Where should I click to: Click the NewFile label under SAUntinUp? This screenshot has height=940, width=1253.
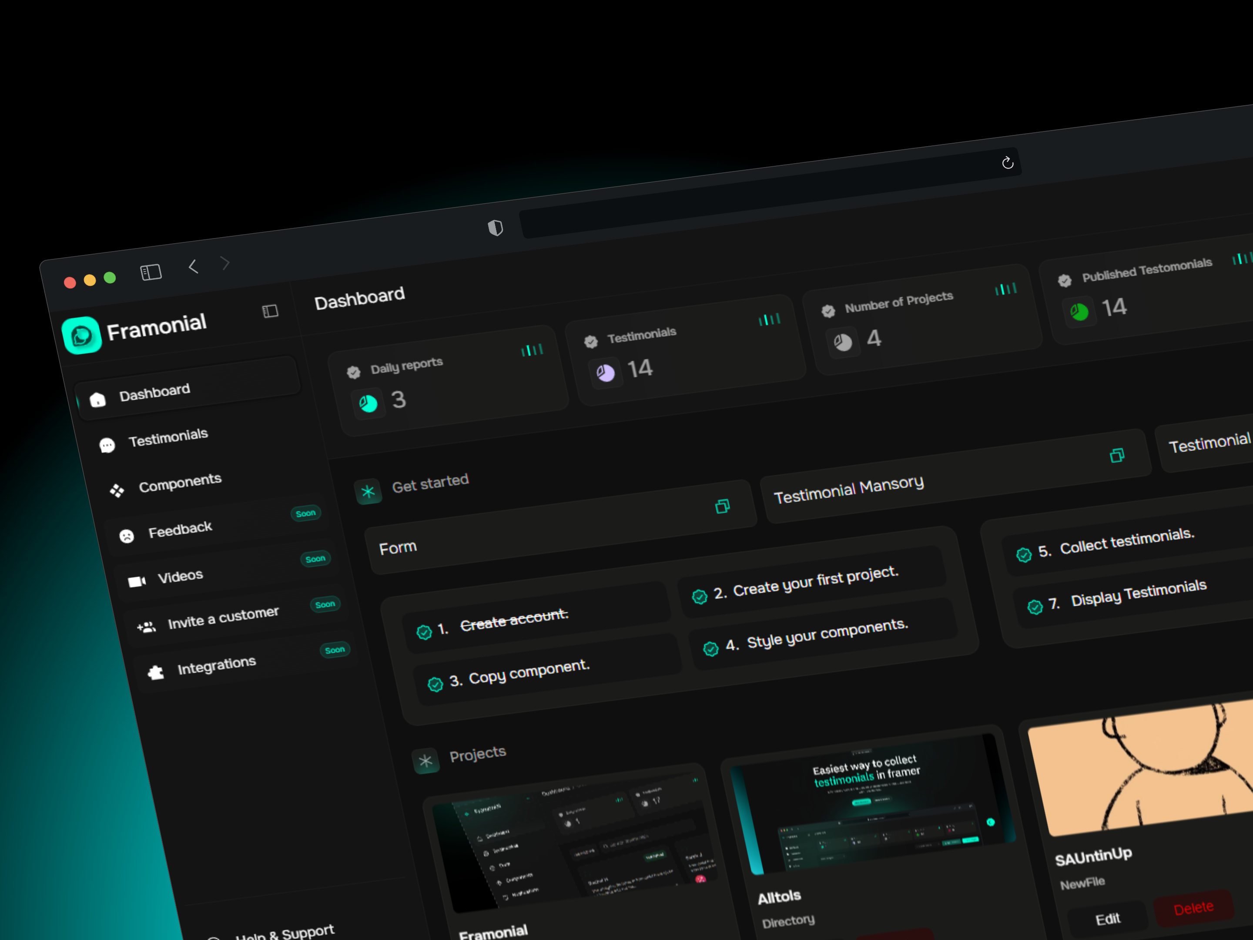[x=1082, y=883]
